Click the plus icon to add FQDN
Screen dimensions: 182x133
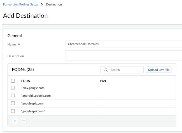(15, 121)
